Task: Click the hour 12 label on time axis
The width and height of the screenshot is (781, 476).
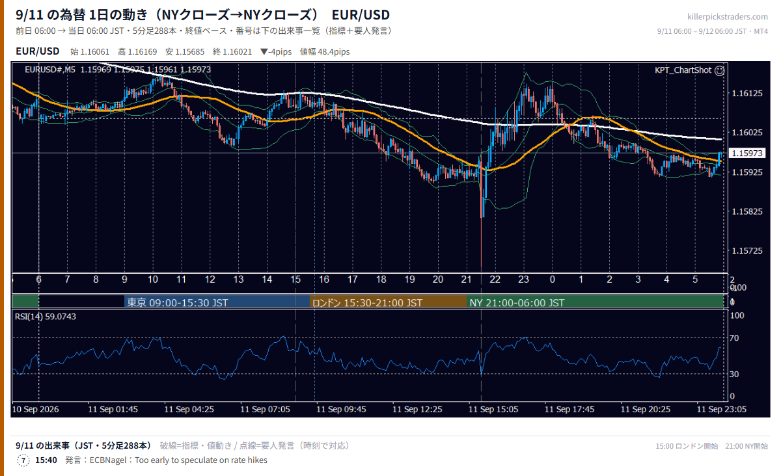Action: point(210,280)
